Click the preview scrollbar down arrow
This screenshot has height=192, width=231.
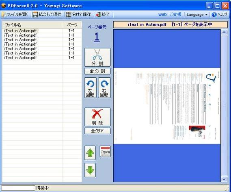point(224,179)
